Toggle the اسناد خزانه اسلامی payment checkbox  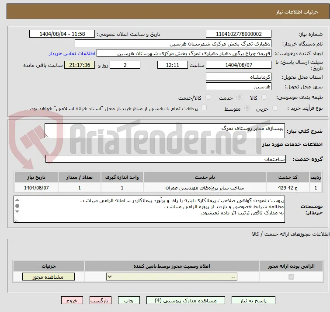tap(204, 108)
